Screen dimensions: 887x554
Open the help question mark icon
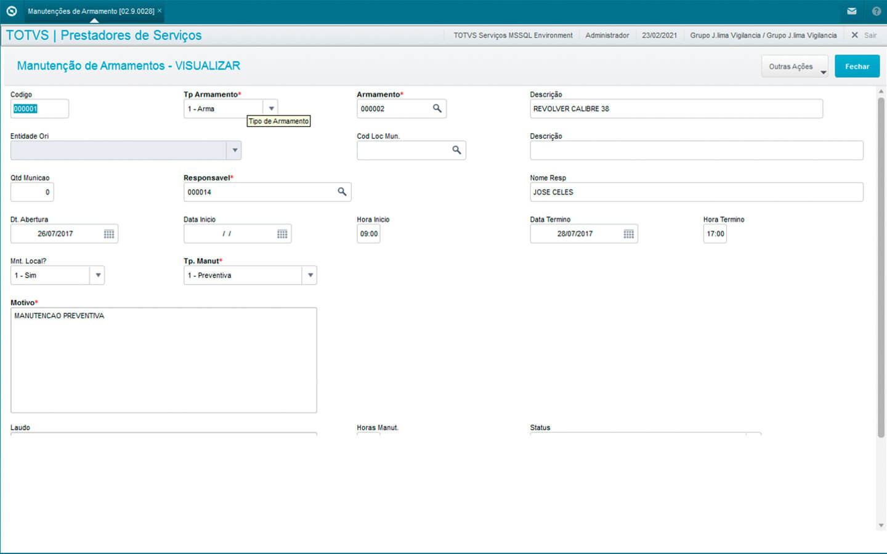[x=876, y=11]
